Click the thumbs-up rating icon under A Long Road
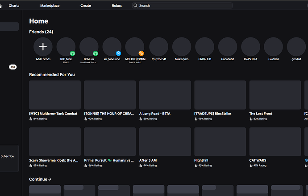The width and height of the screenshot is (308, 196). coord(141,119)
